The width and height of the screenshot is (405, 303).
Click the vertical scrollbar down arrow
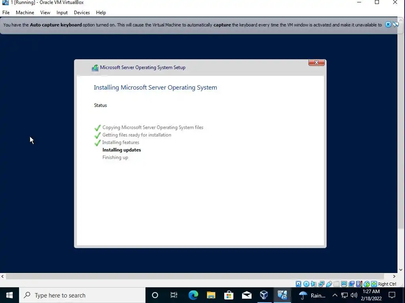click(401, 270)
